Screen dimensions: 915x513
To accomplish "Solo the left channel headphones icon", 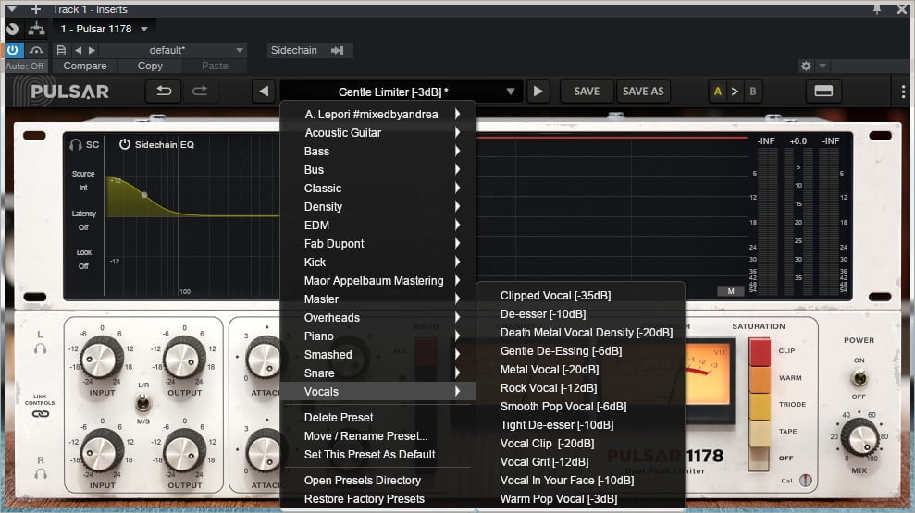I will [40, 348].
